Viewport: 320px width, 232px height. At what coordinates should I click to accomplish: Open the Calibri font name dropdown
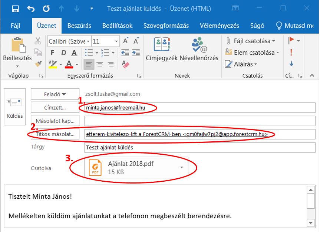(88, 41)
